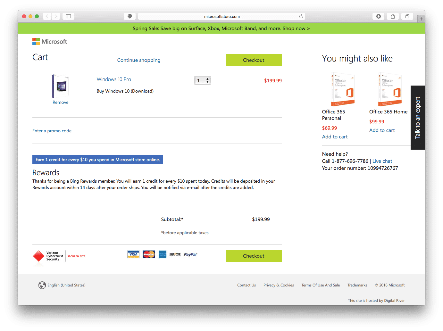Open Safari downloads icon
The width and height of the screenshot is (443, 331).
(x=378, y=16)
